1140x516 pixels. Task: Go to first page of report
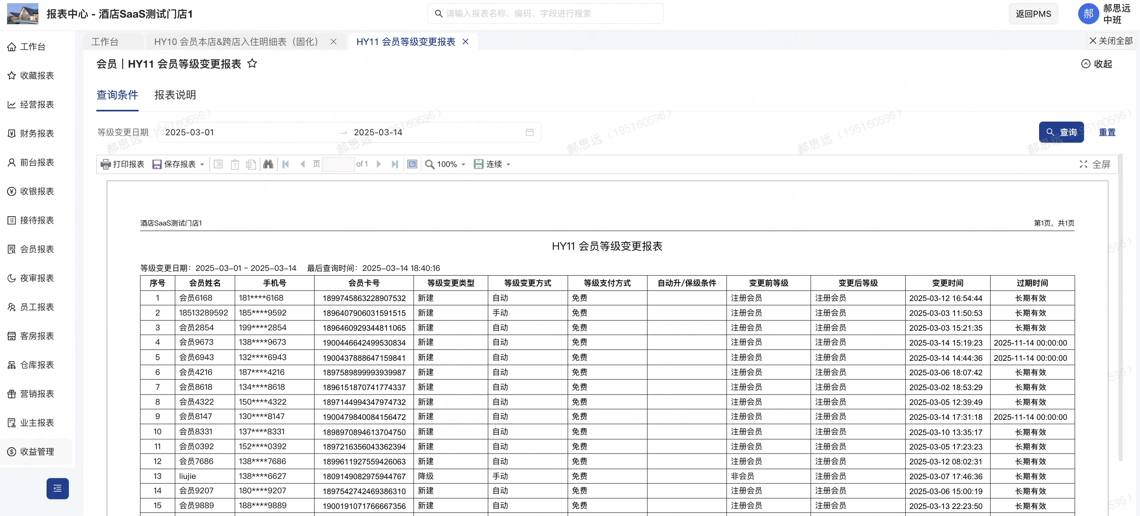tap(286, 164)
